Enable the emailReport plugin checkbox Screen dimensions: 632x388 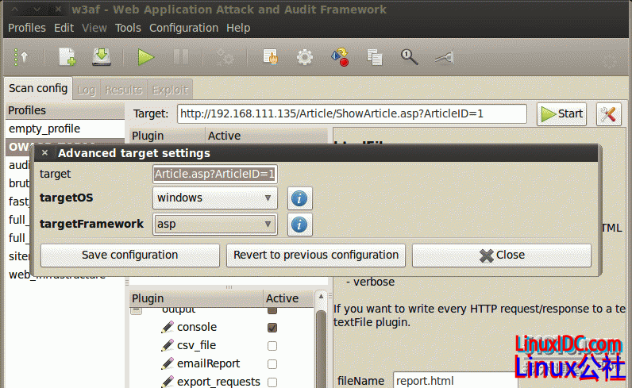coord(272,364)
